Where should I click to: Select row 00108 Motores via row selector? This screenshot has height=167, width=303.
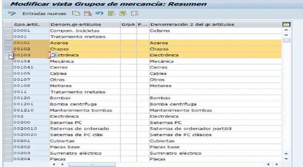click(x=8, y=86)
